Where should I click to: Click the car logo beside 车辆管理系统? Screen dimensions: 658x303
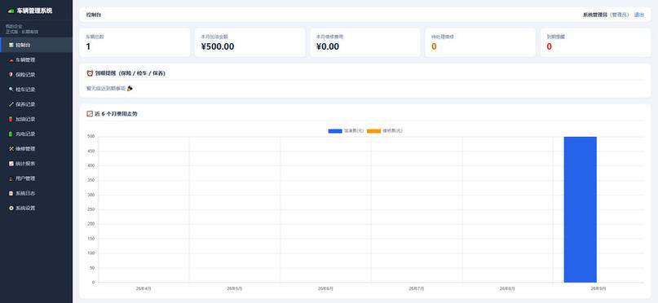(11, 11)
